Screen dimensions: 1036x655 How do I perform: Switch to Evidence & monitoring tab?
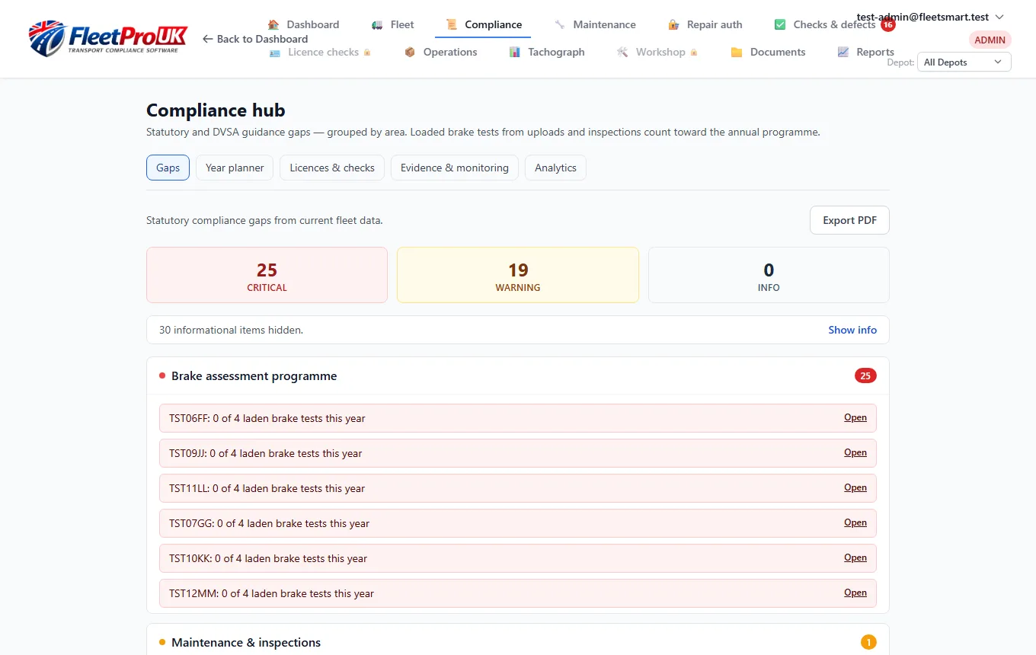click(455, 168)
